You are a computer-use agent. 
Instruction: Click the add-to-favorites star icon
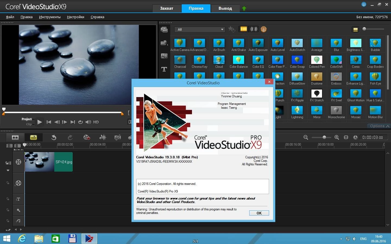232,29
